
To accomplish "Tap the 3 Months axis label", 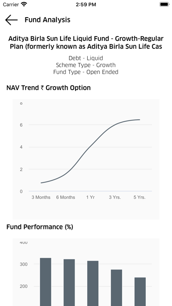I will (41, 197).
